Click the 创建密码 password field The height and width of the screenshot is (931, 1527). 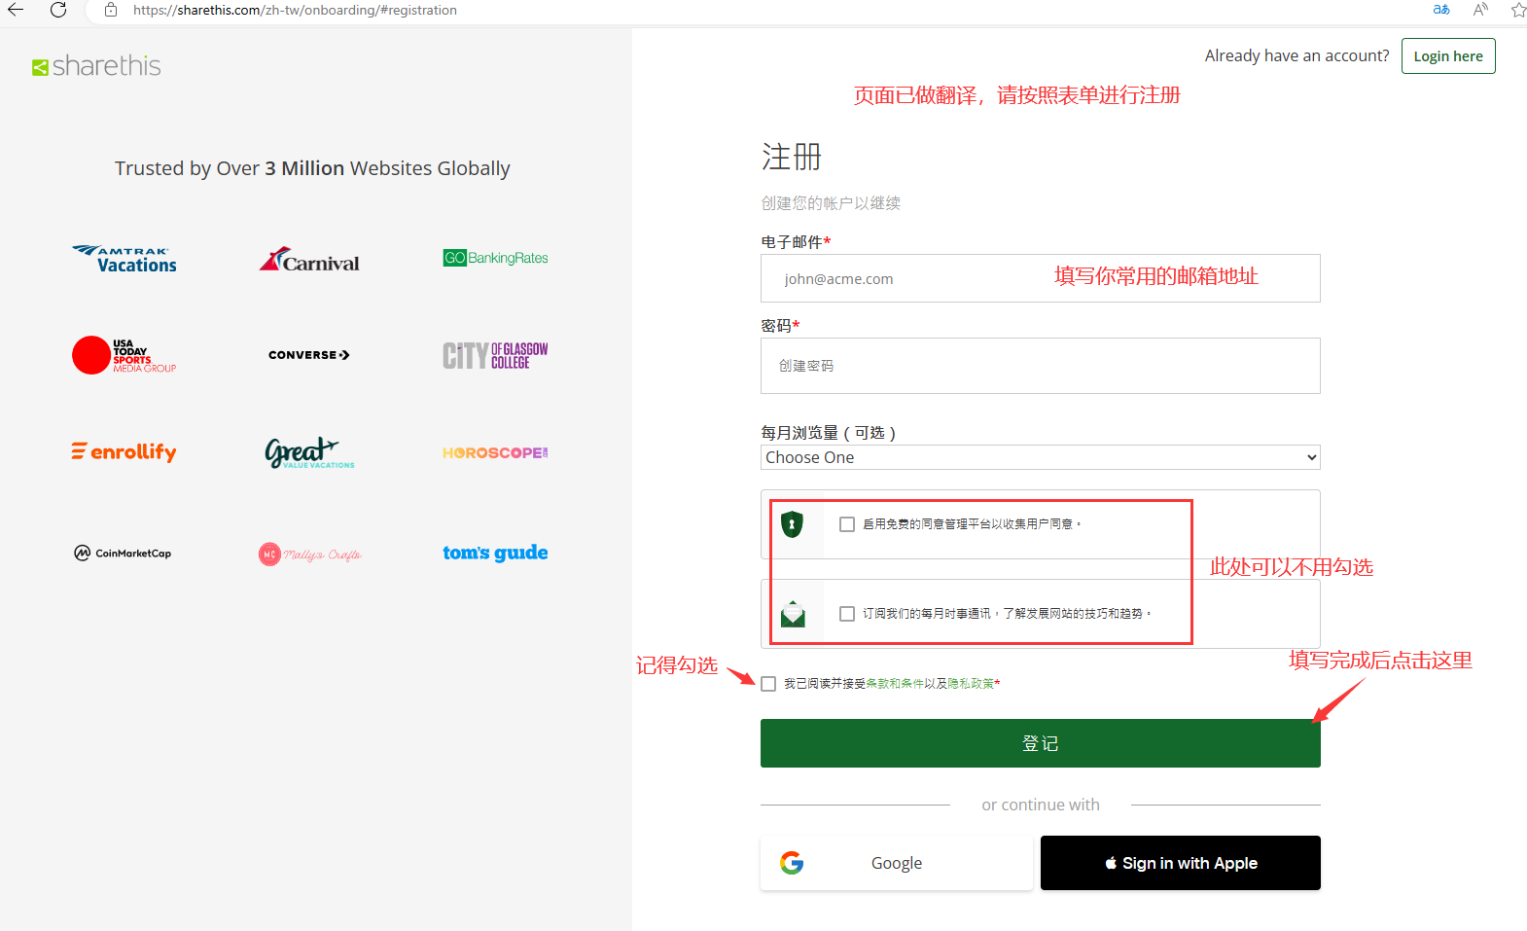(x=1041, y=366)
